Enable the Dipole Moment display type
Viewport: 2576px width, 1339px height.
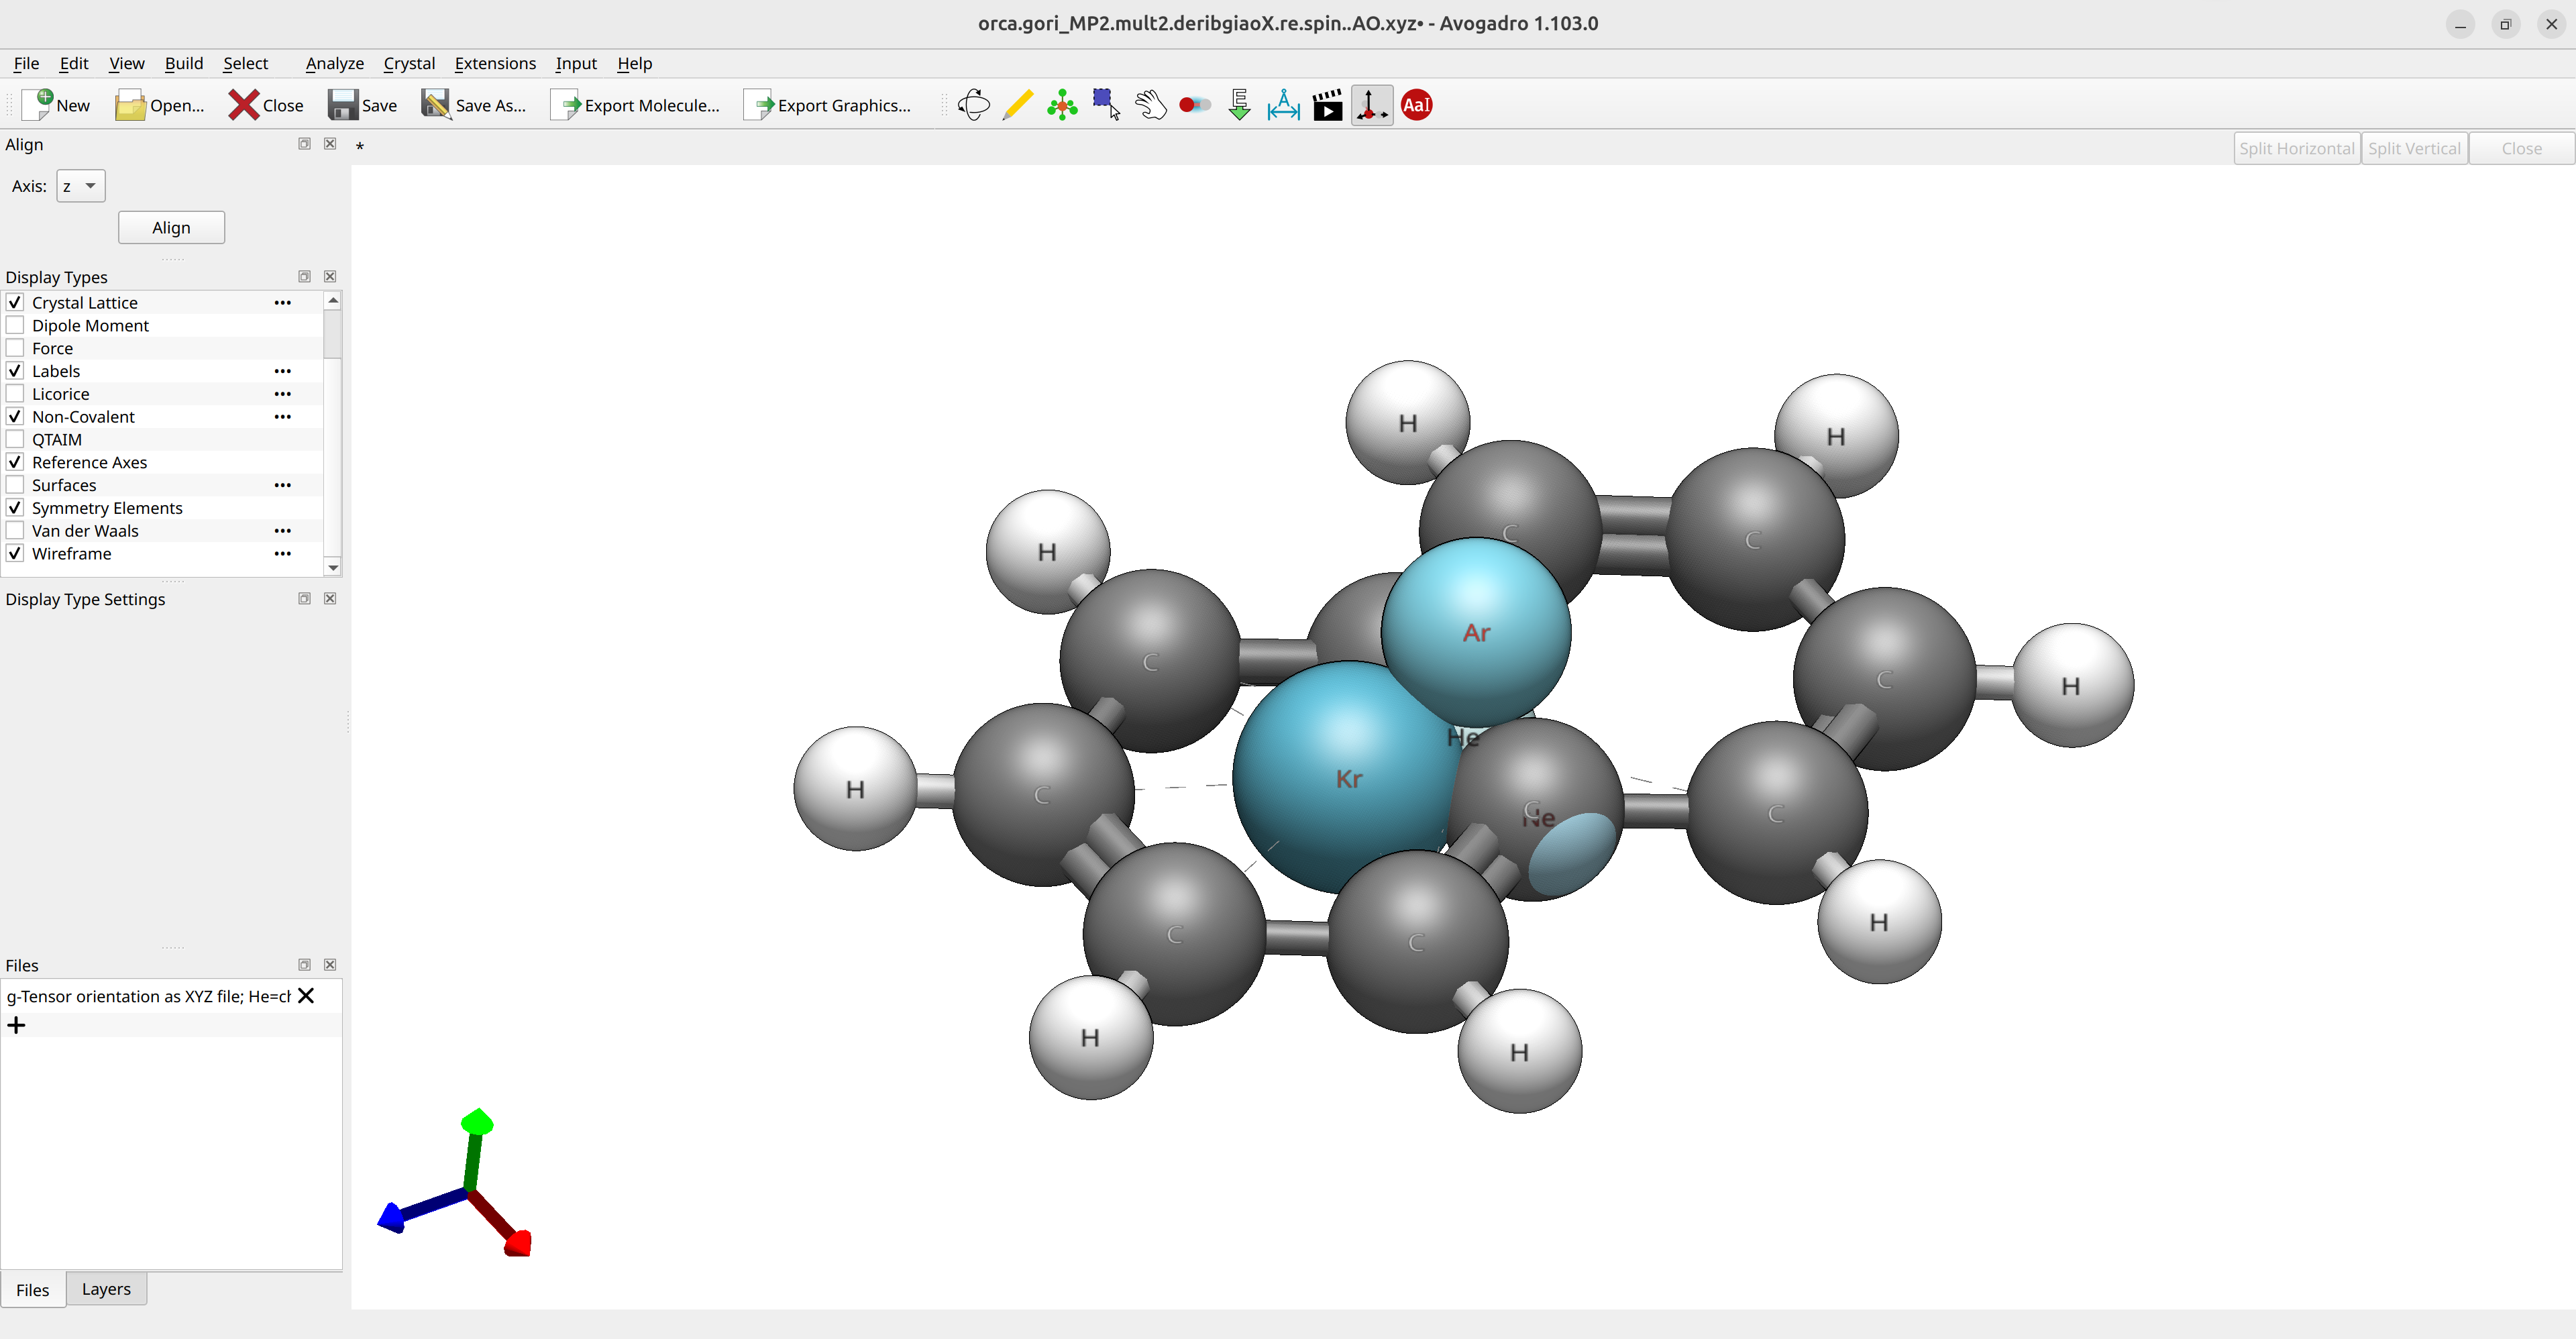(x=15, y=325)
